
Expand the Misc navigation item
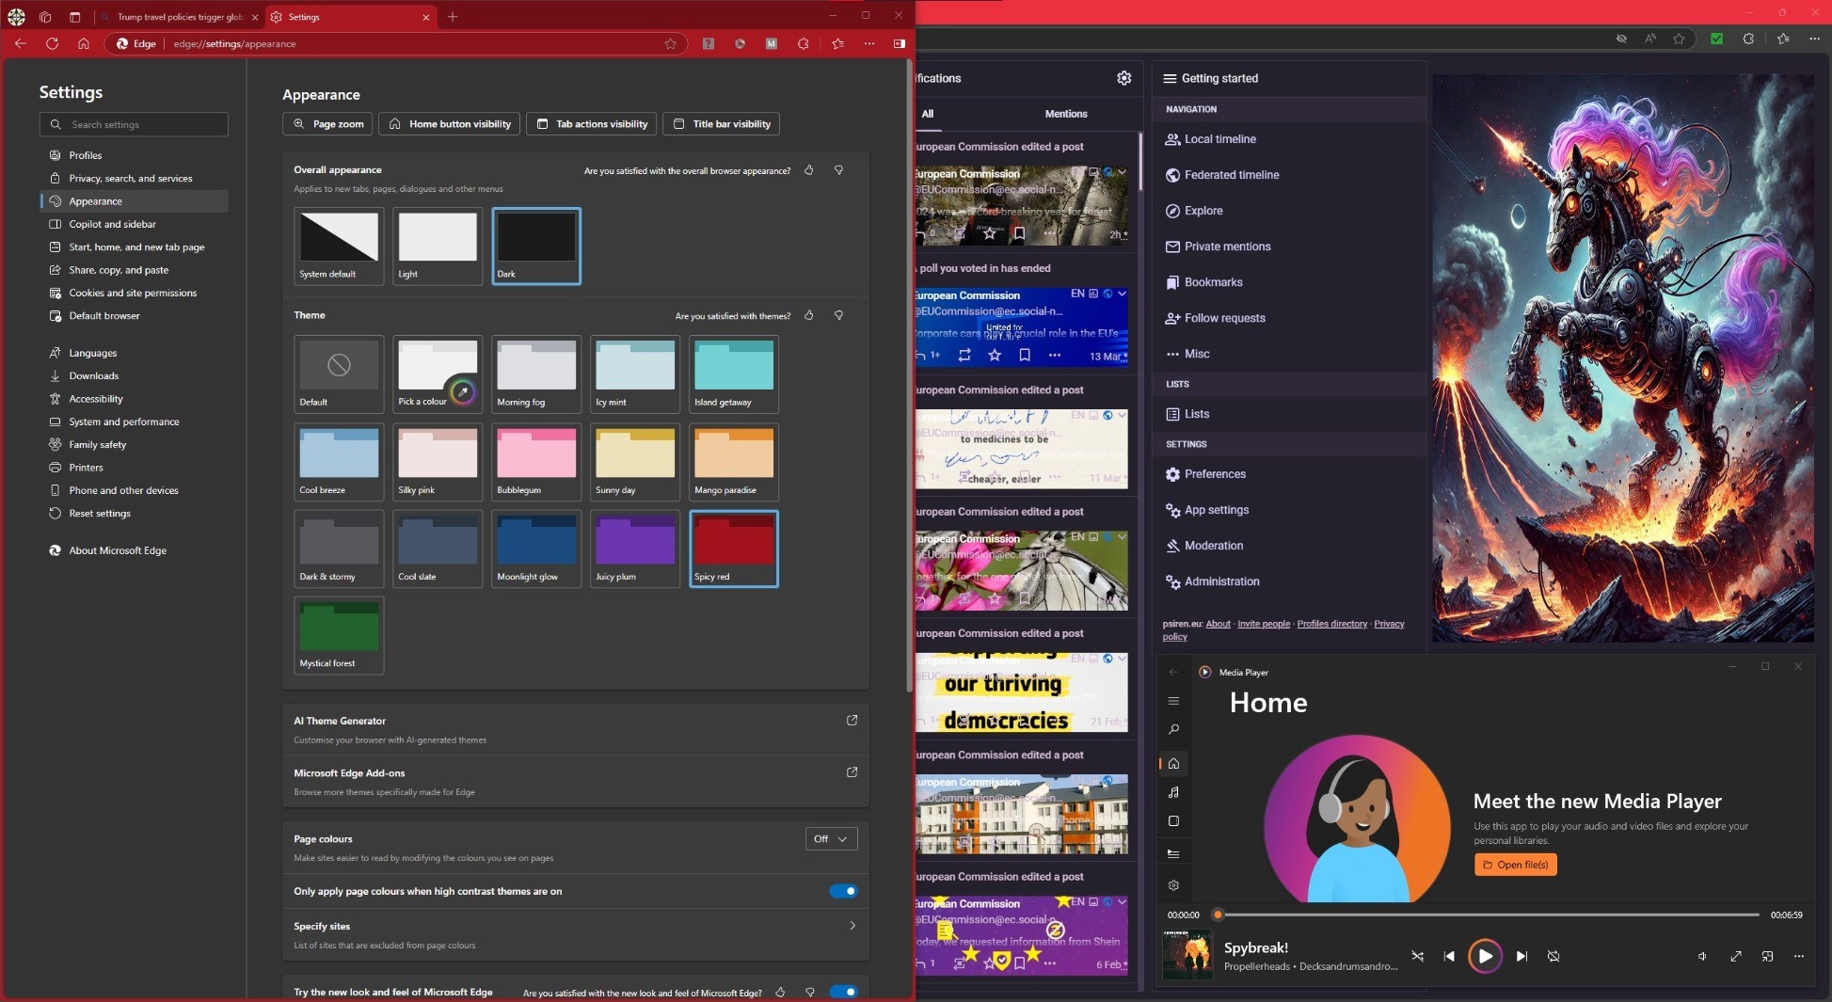(x=1196, y=354)
